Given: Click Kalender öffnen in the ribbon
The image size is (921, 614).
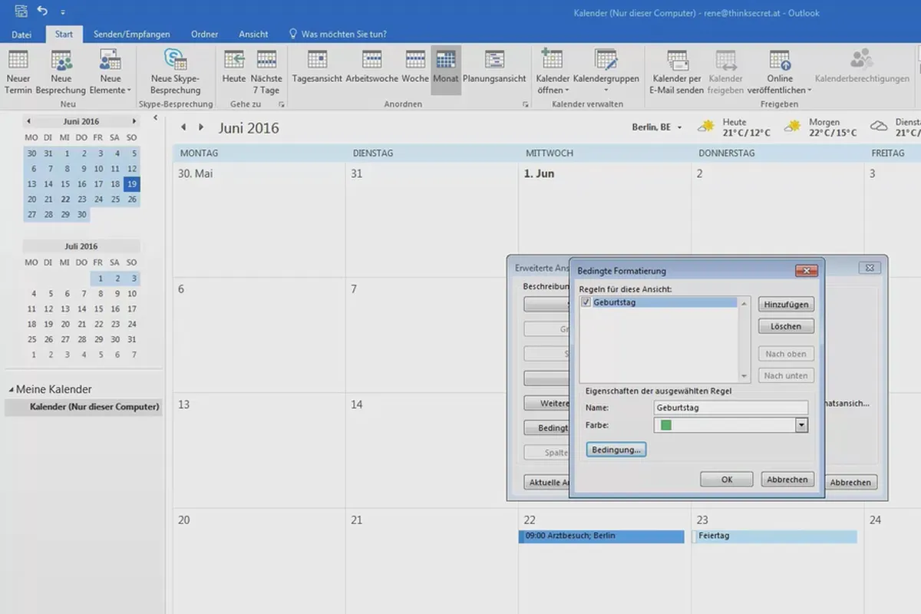Looking at the screenshot, I should click(553, 73).
